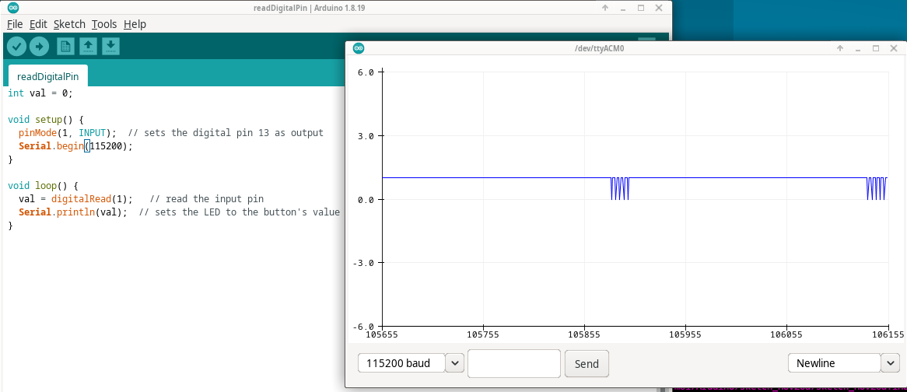907x392 pixels.
Task: Click the x-axis label 106055
Action: (x=786, y=334)
